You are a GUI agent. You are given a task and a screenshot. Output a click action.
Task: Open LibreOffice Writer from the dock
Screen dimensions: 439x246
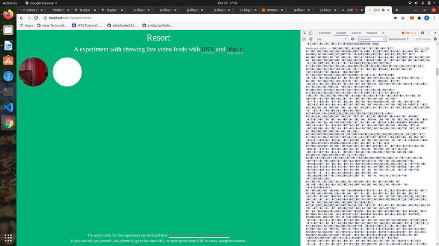point(8,46)
